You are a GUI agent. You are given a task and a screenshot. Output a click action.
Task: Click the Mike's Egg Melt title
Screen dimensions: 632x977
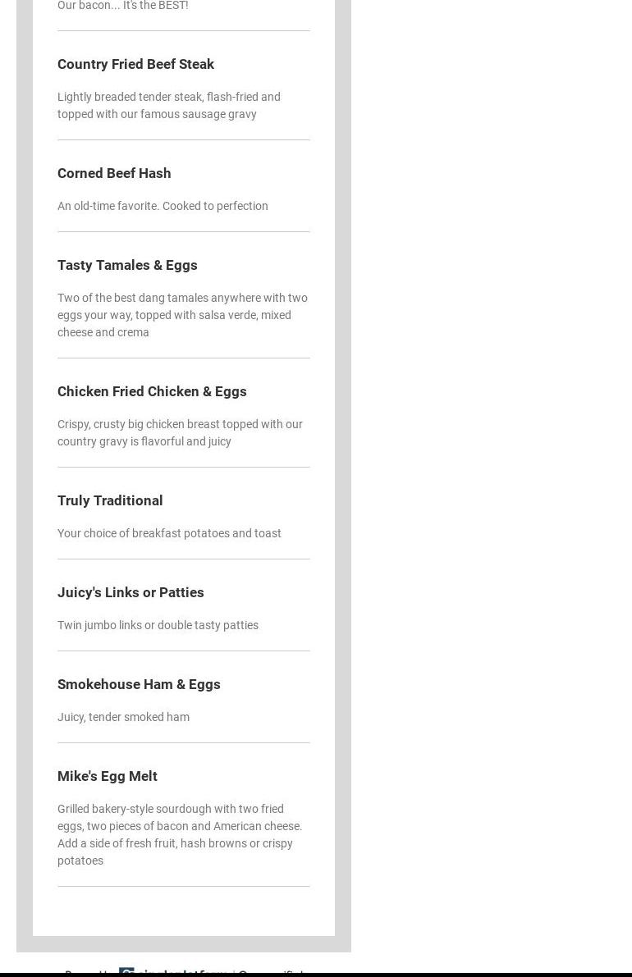[x=108, y=776]
